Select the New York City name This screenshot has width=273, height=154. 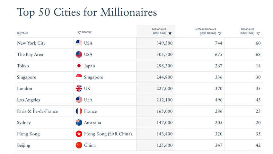pos(31,43)
